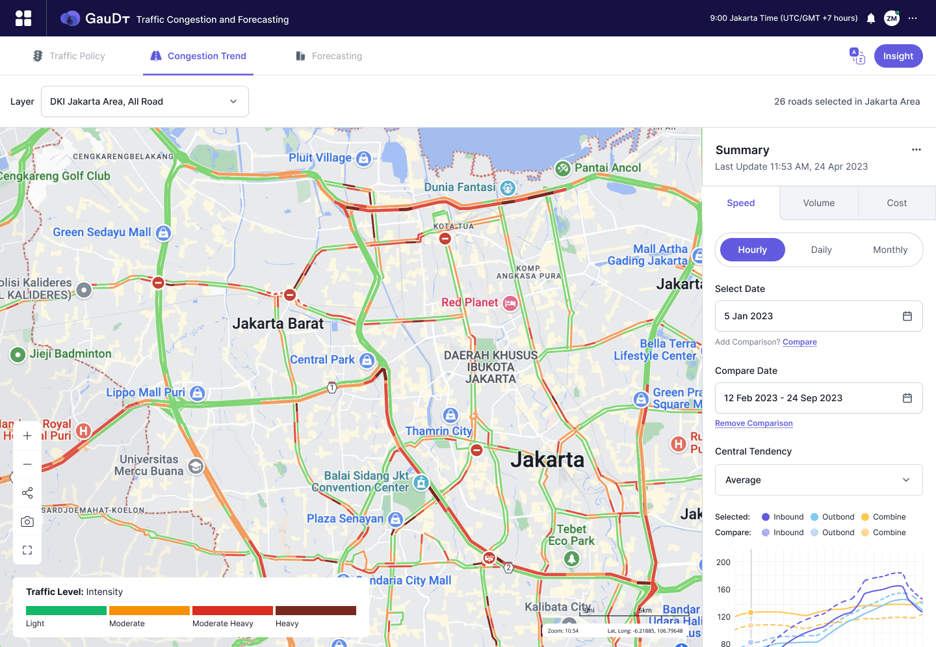Zoom in the map with plus
Screen dimensions: 936x647
[x=27, y=436]
